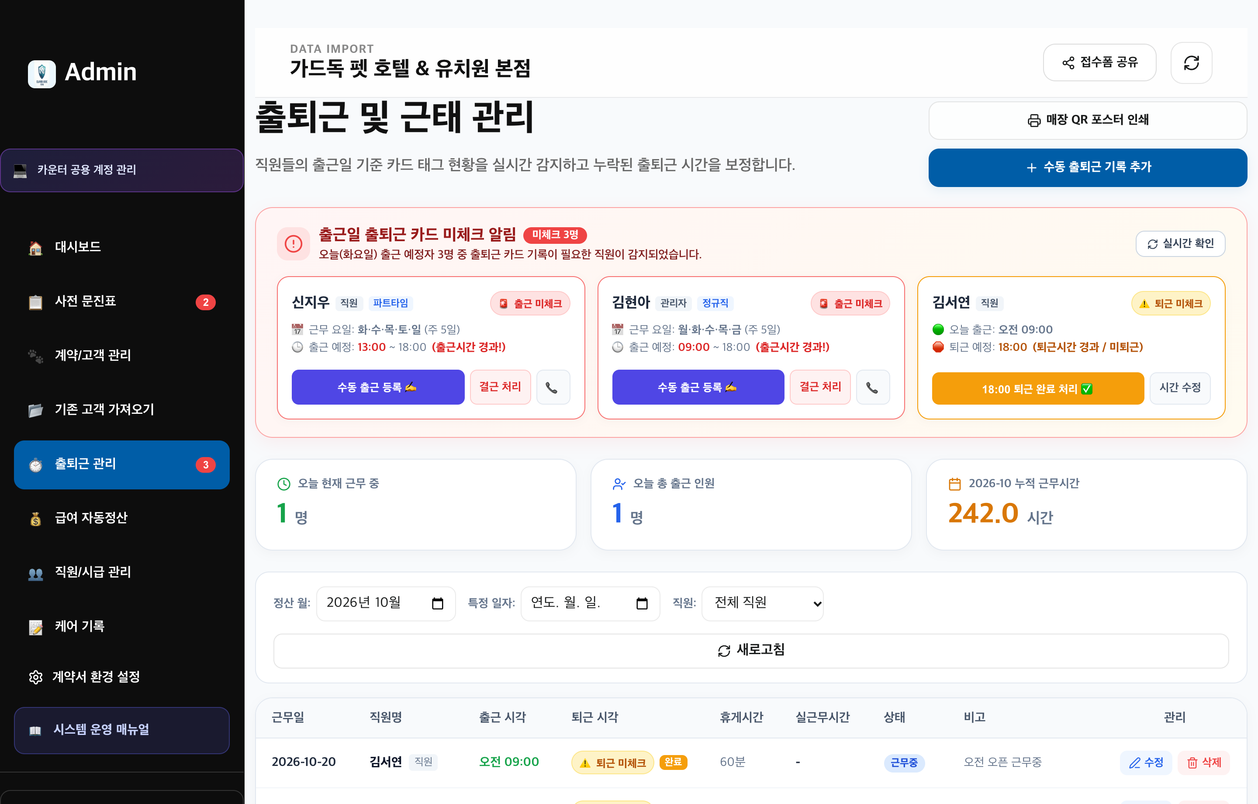The width and height of the screenshot is (1258, 804).
Task: Open calendar picker in 특정 일자 field
Action: 642,603
